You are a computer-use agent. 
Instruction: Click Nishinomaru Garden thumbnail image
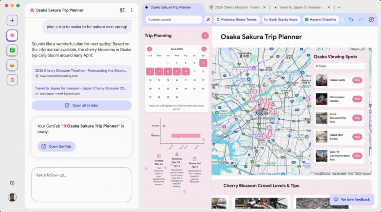[x=322, y=99]
